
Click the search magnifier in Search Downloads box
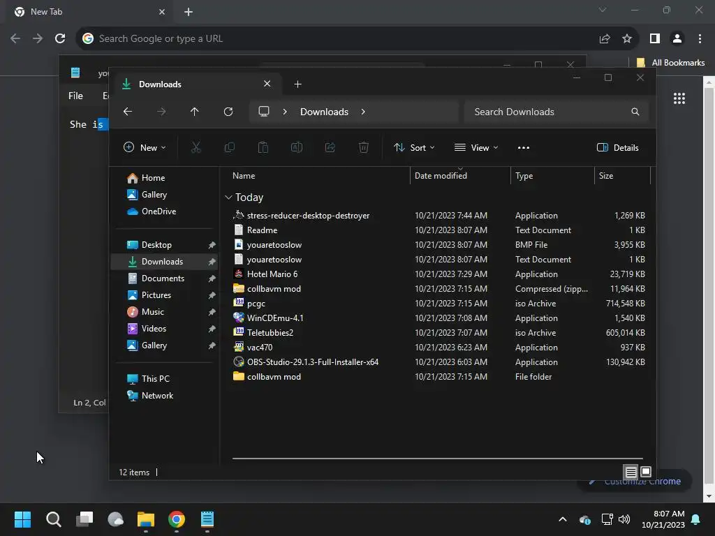tap(635, 112)
